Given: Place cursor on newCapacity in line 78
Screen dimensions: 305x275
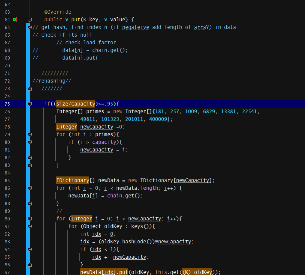Looking at the screenshot, I should coord(97,127).
